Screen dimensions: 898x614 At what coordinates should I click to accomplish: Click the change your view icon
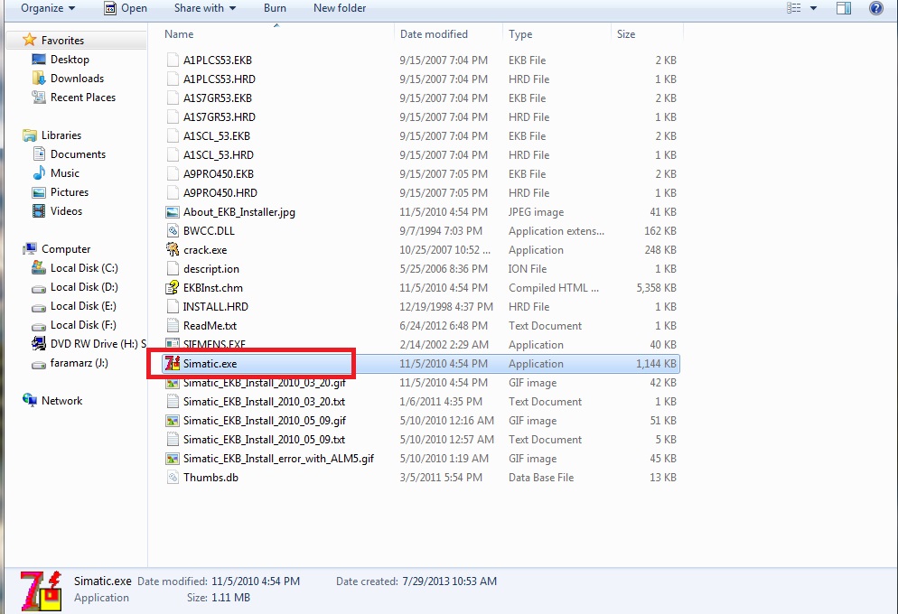(794, 8)
